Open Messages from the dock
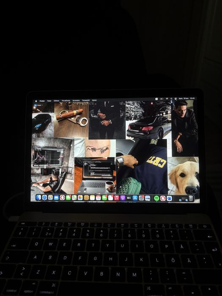222x296 pixels. pyautogui.click(x=69, y=197)
